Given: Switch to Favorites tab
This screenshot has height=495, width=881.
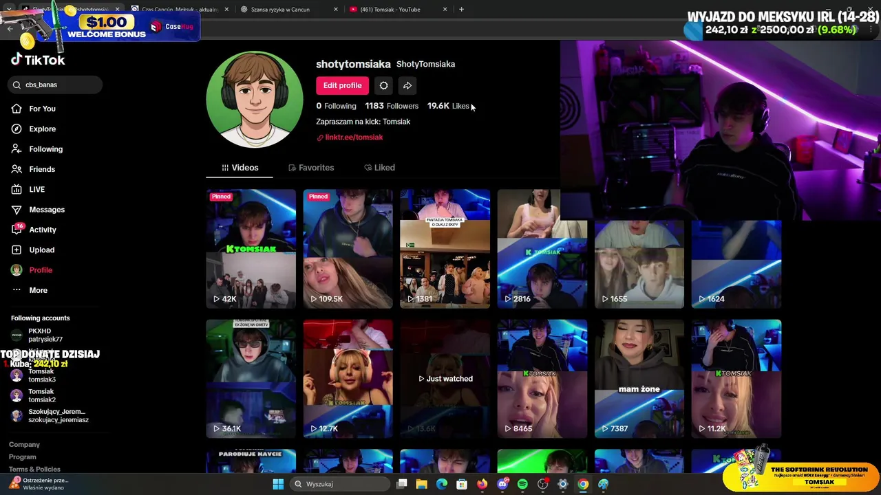Looking at the screenshot, I should pos(311,168).
